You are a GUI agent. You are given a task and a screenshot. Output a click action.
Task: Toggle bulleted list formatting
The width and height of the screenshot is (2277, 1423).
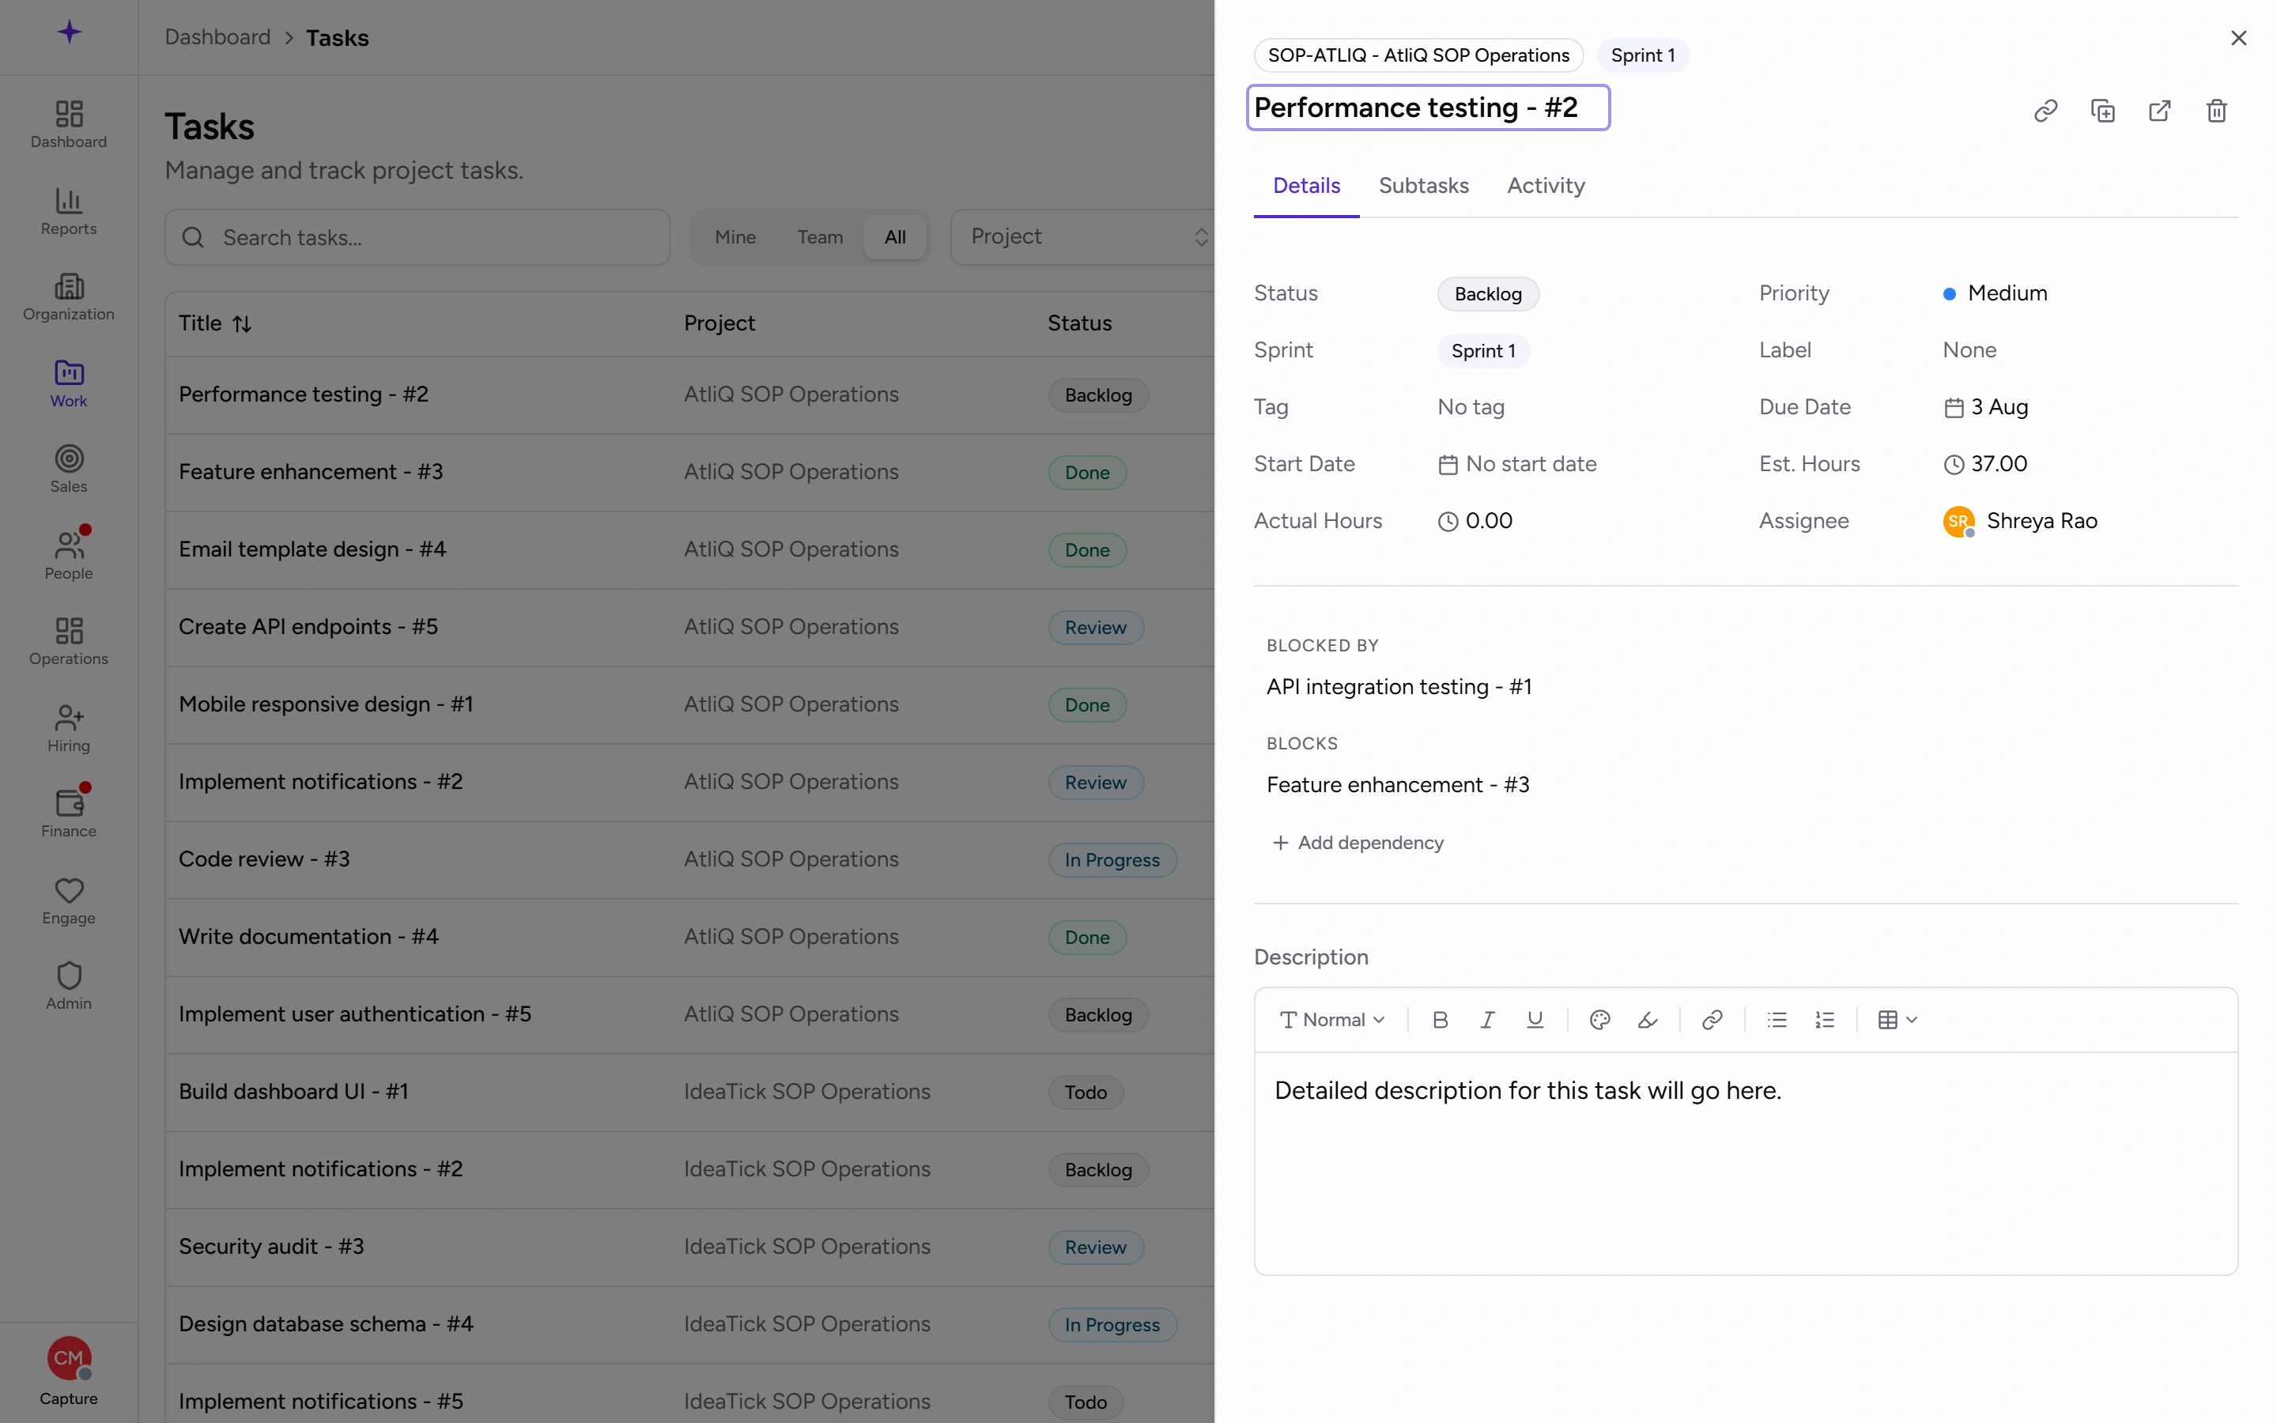[x=1777, y=1019]
